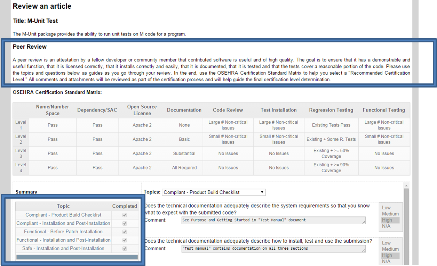Image resolution: width=437 pixels, height=266 pixels.
Task: Click the Functional - Before Patch Installation topic label
Action: pyautogui.click(x=63, y=232)
